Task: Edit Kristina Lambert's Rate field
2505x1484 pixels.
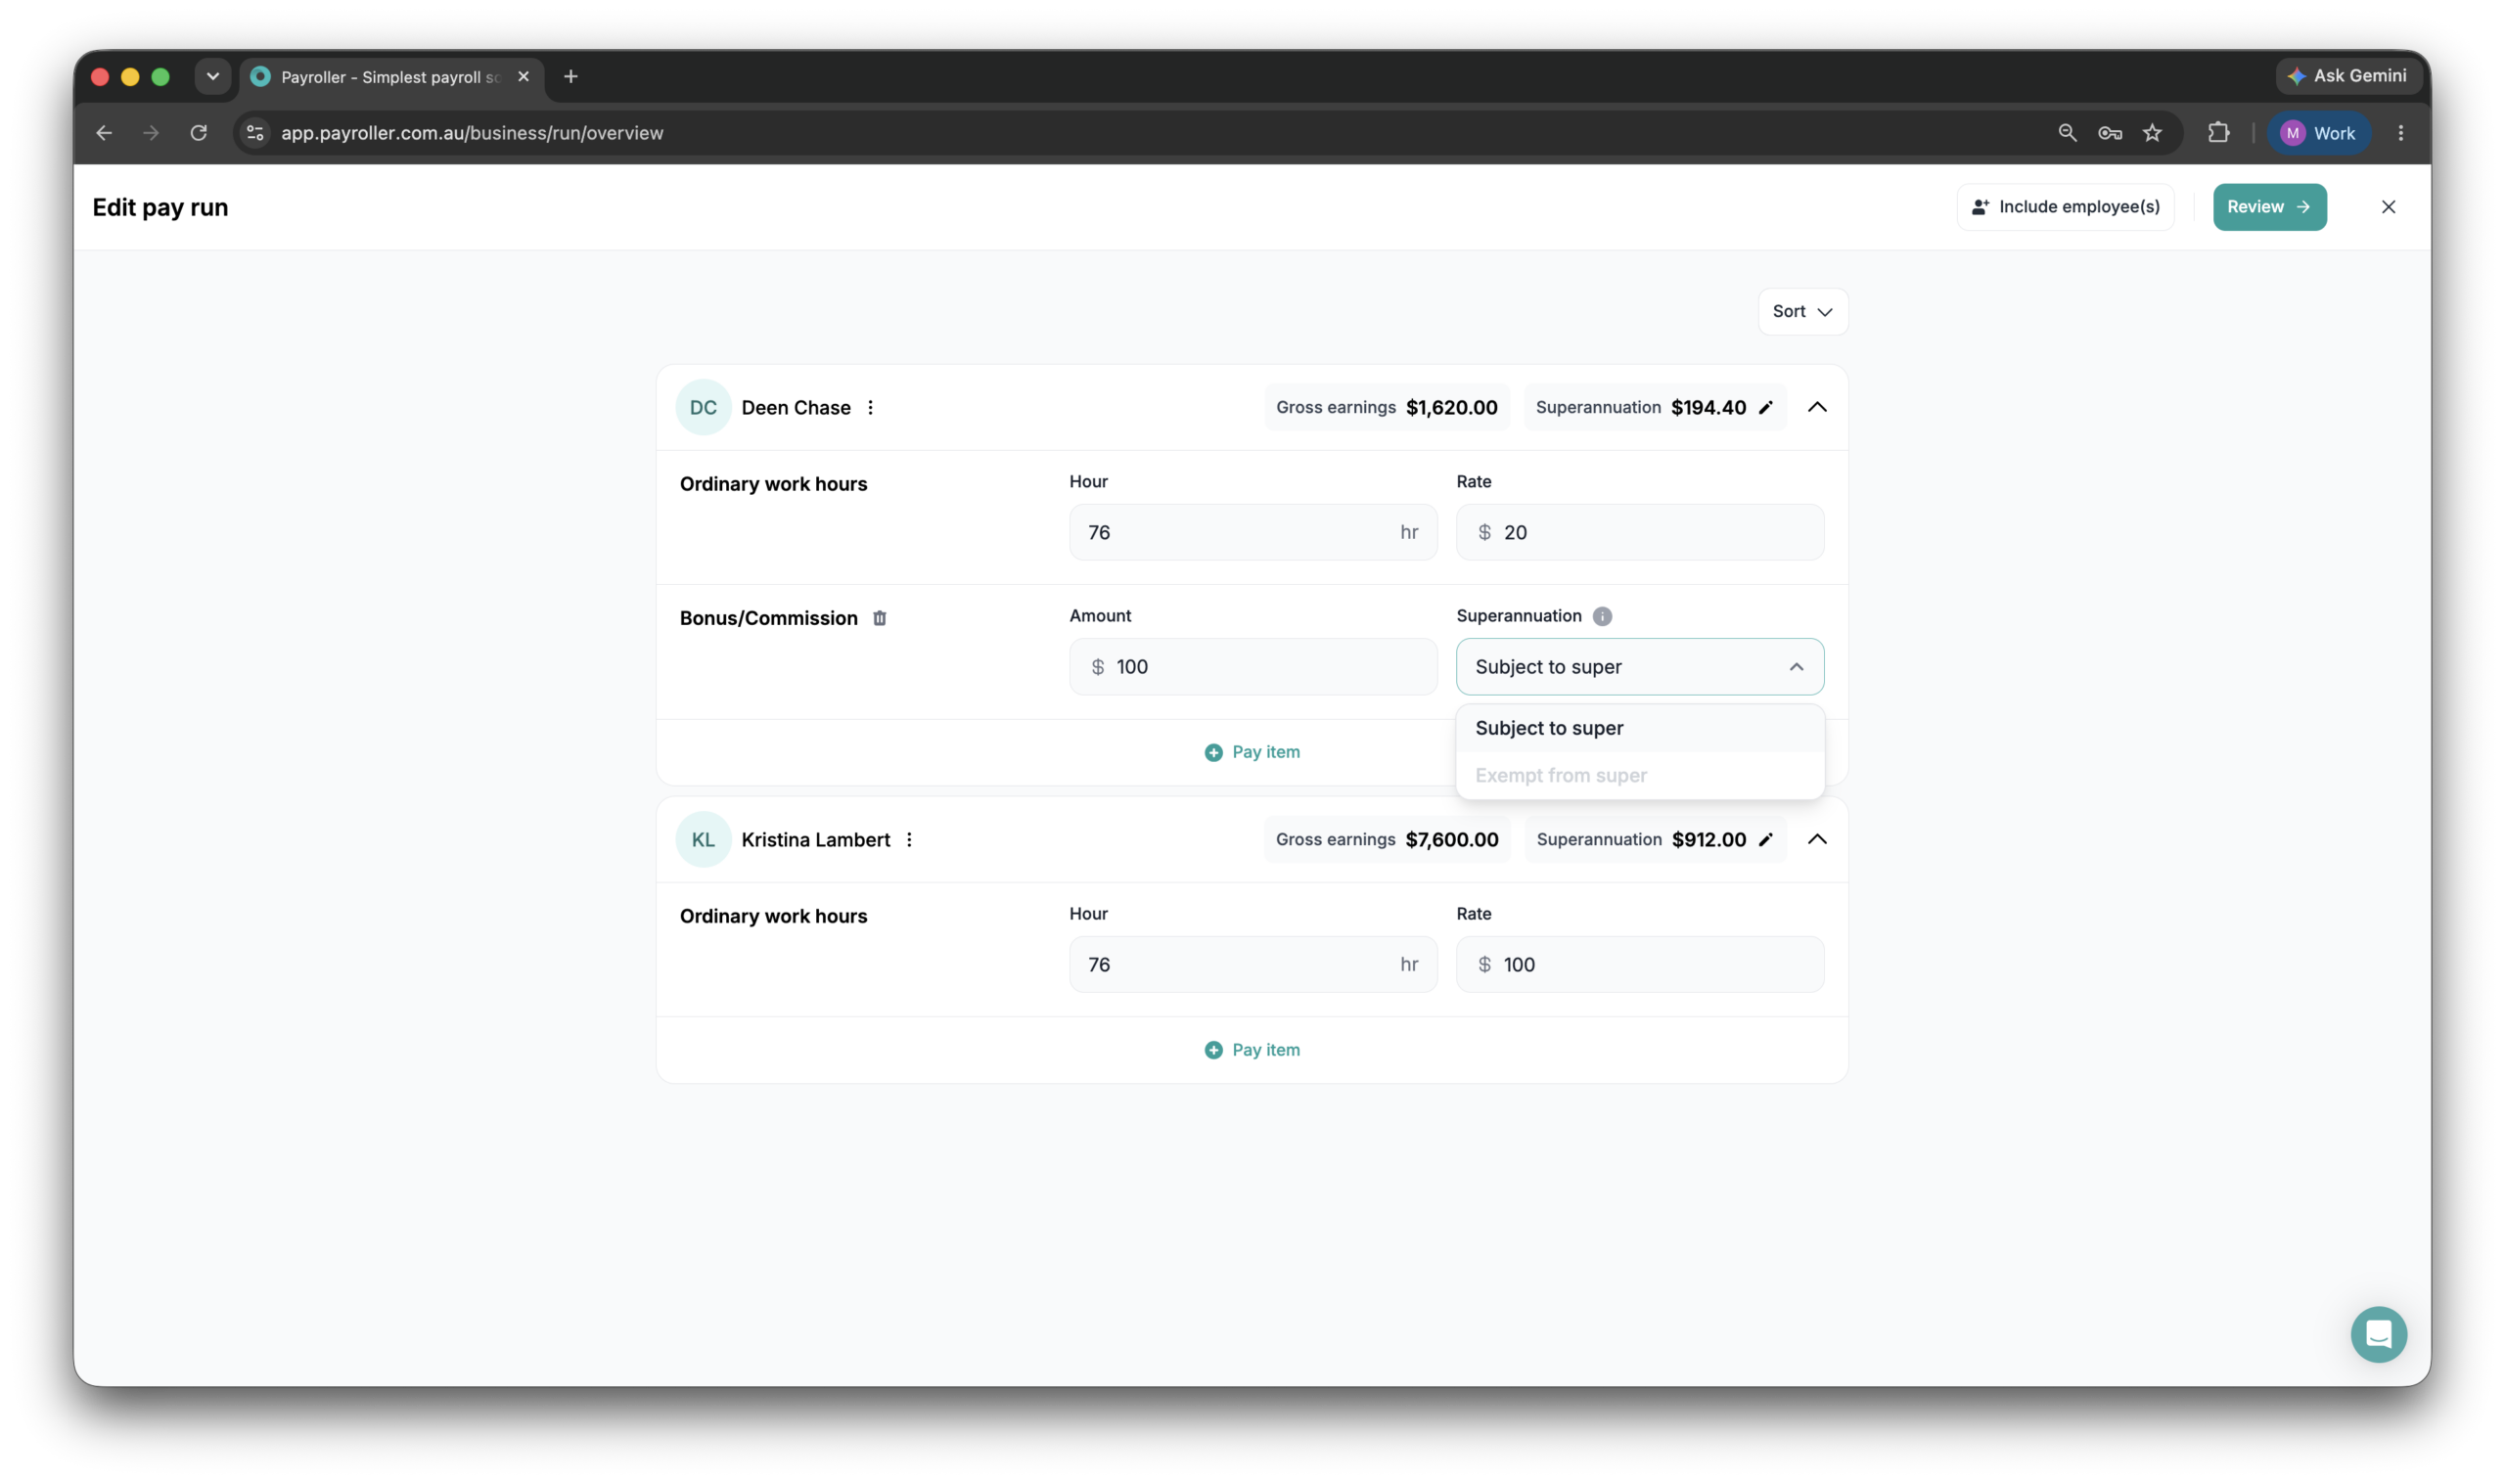Action: (1640, 964)
